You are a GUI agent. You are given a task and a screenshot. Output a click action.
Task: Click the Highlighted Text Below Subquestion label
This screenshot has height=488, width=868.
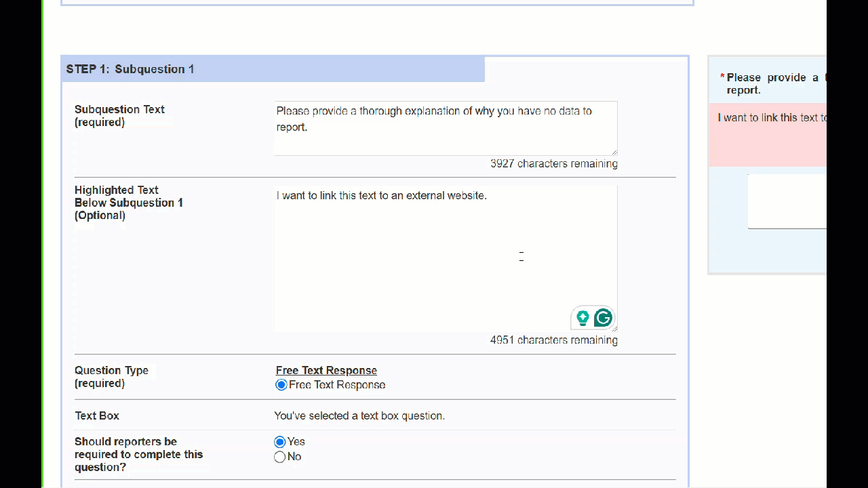(x=128, y=203)
